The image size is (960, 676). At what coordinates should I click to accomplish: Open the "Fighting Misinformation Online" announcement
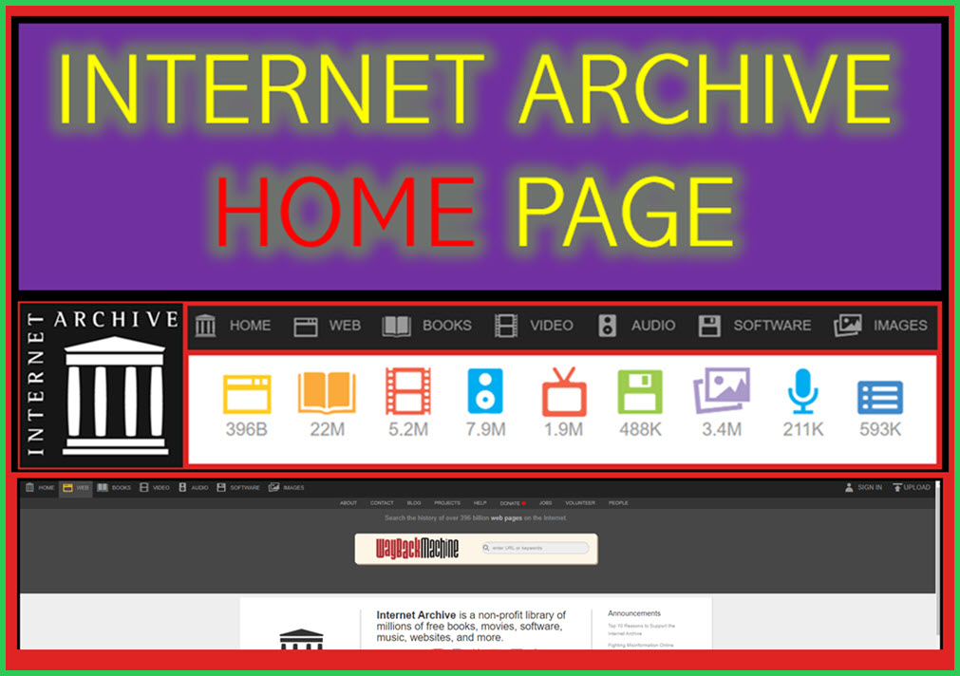[640, 646]
